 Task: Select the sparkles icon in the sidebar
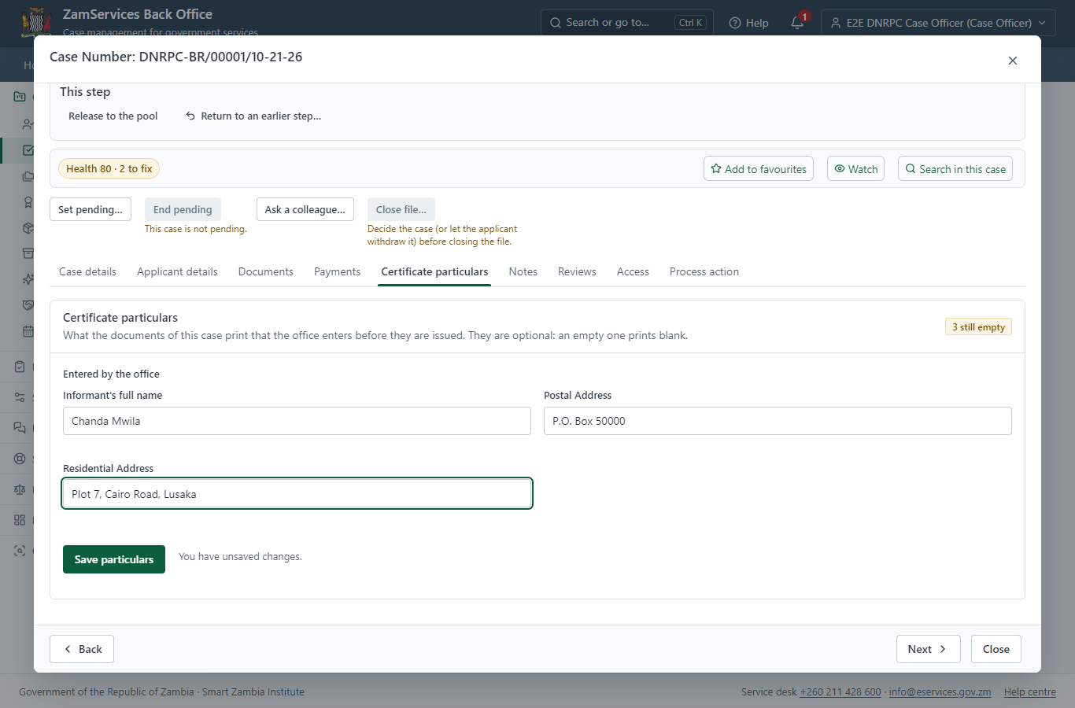[x=28, y=279]
